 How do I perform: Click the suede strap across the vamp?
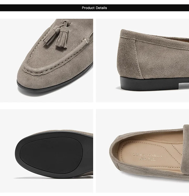click(186, 150)
